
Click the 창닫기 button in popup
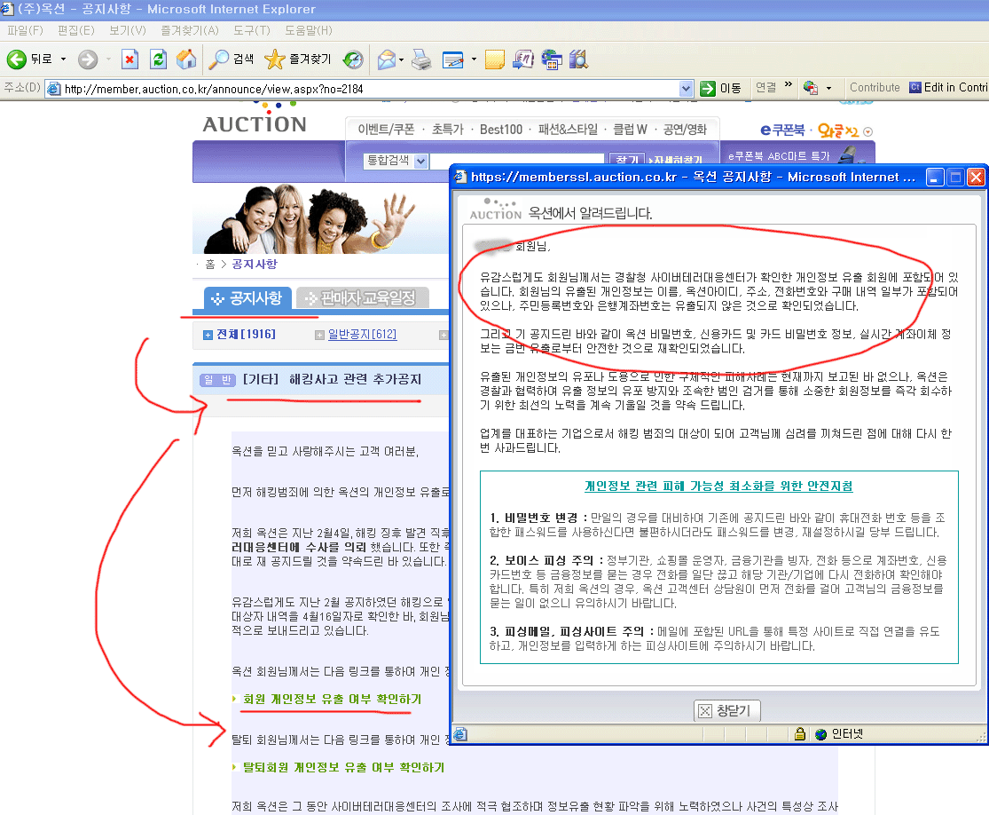pos(726,711)
